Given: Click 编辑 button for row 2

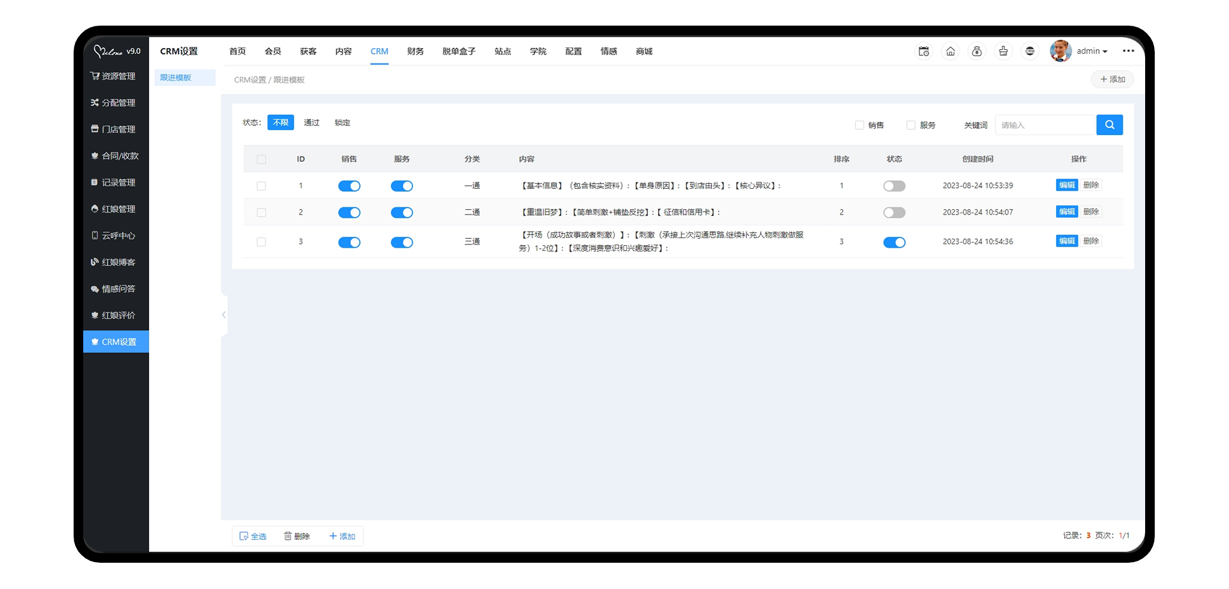Looking at the screenshot, I should pyautogui.click(x=1066, y=212).
